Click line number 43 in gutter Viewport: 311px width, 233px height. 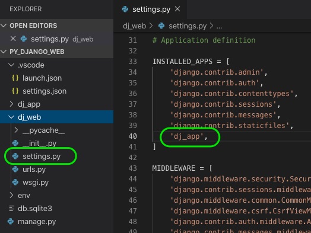click(133, 168)
